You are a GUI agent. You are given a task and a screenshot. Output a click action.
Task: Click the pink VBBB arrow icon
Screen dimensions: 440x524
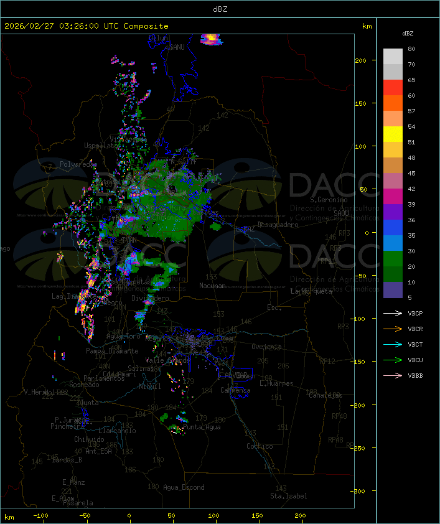(393, 375)
